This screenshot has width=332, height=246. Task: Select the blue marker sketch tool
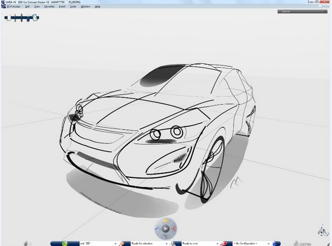[x=28, y=18]
